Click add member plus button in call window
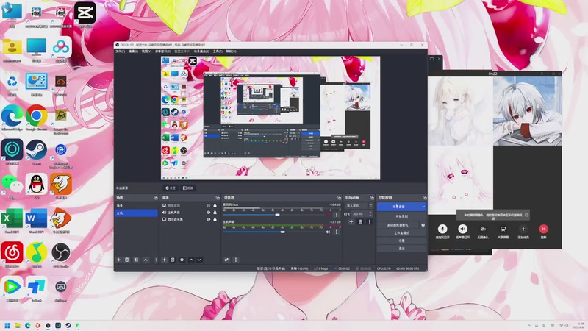The image size is (588, 331). tap(523, 229)
